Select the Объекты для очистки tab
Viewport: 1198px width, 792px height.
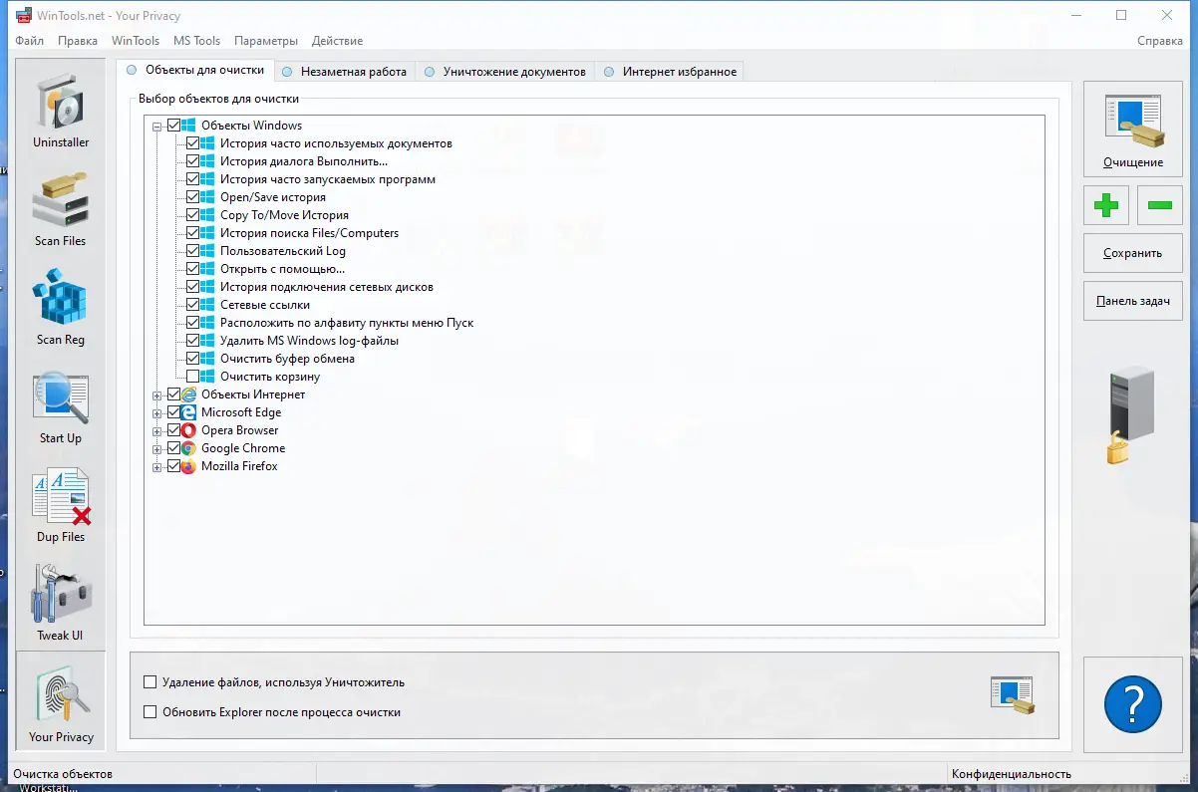pyautogui.click(x=195, y=70)
